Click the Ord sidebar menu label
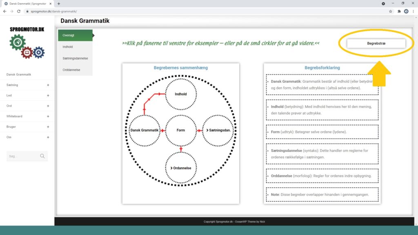This screenshot has height=235, width=418. coord(9,106)
